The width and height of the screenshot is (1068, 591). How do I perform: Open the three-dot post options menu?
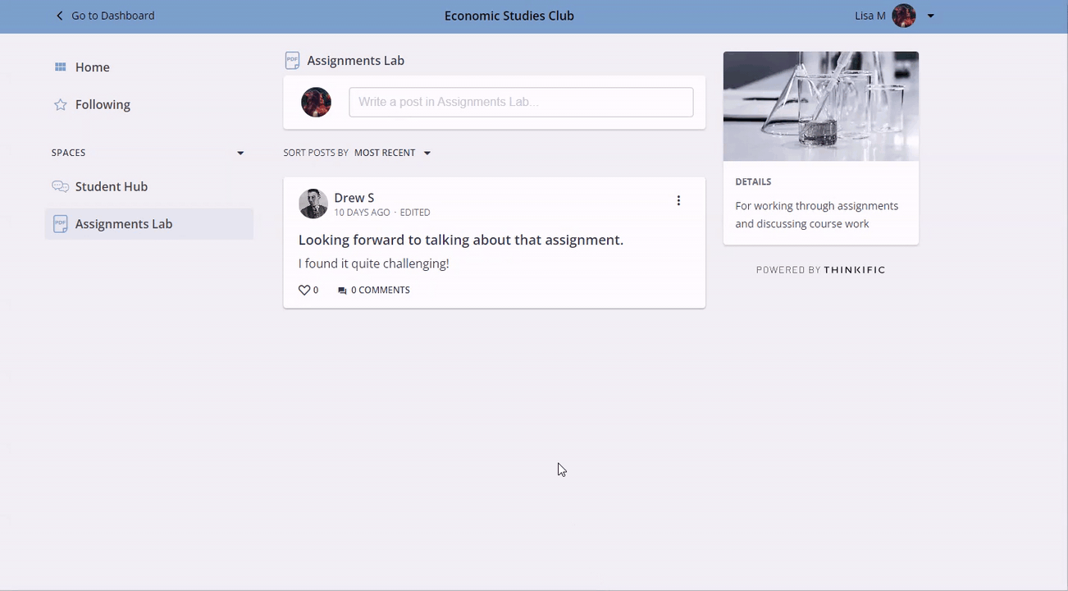[x=678, y=200]
